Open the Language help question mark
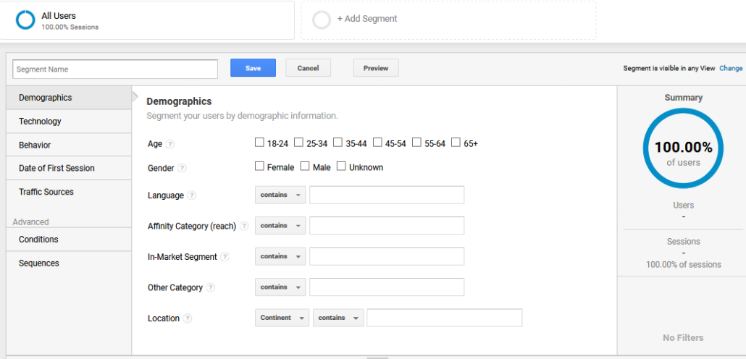This screenshot has width=746, height=359. pos(192,195)
